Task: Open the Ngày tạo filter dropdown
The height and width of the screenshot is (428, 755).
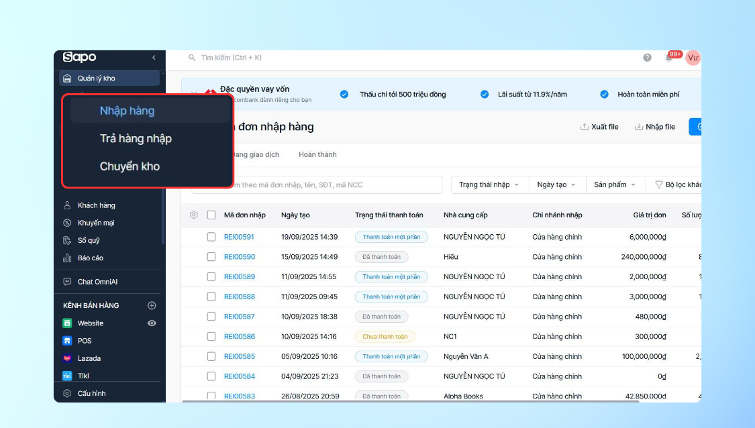Action: click(x=556, y=184)
